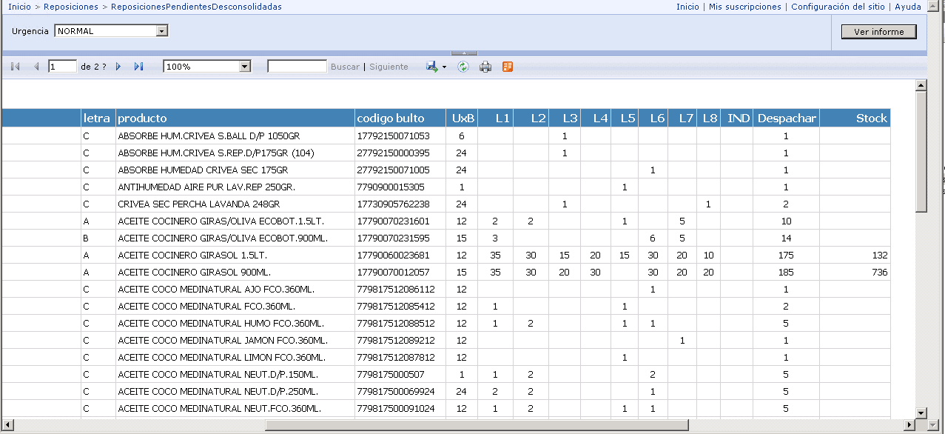Select row CRIVEA SEC PERCHA LAVANDA 248GR
Viewport: 945px width, 434px height.
pyautogui.click(x=445, y=204)
